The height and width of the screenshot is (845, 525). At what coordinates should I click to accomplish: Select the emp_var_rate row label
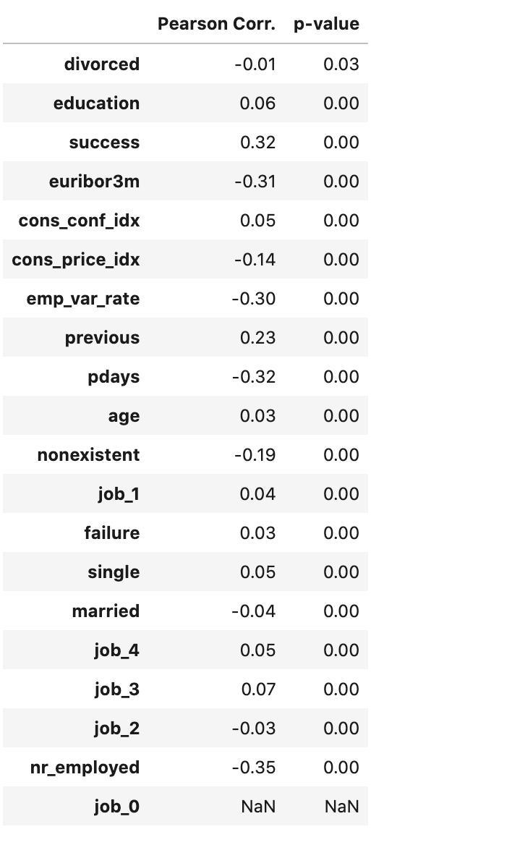pos(82,299)
